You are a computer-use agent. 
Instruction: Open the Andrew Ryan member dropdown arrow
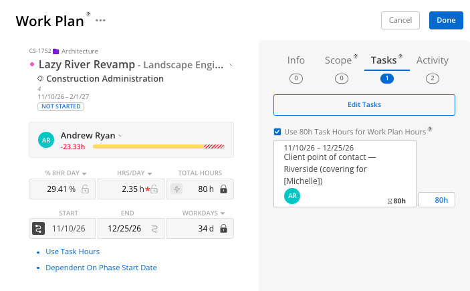pos(120,136)
